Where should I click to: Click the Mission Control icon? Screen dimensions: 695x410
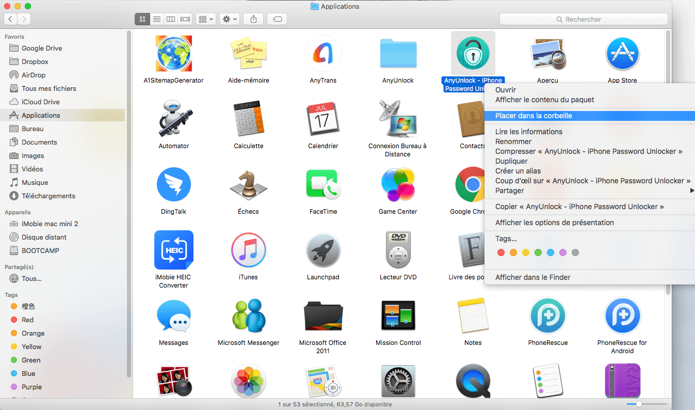pyautogui.click(x=398, y=316)
